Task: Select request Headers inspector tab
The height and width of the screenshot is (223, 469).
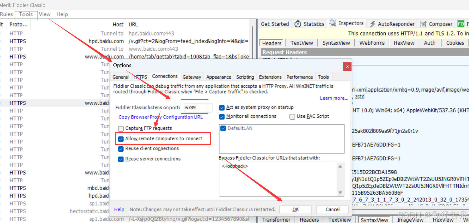Action: pyautogui.click(x=272, y=43)
